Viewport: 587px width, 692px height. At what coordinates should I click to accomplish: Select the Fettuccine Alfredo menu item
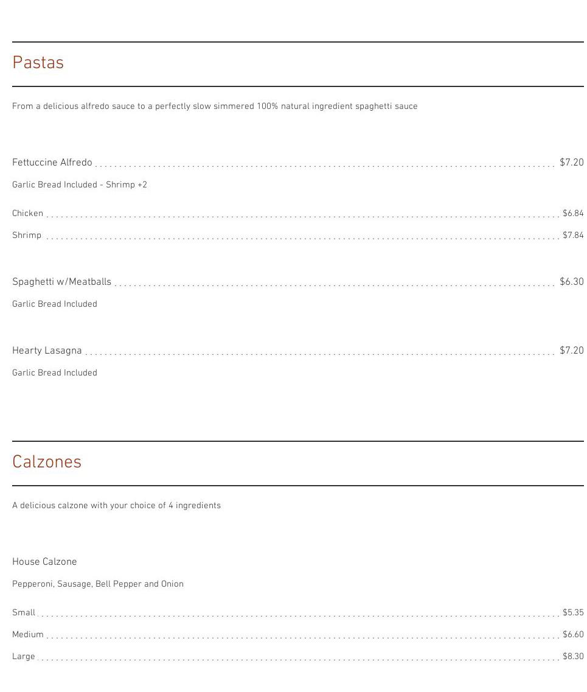coord(52,163)
